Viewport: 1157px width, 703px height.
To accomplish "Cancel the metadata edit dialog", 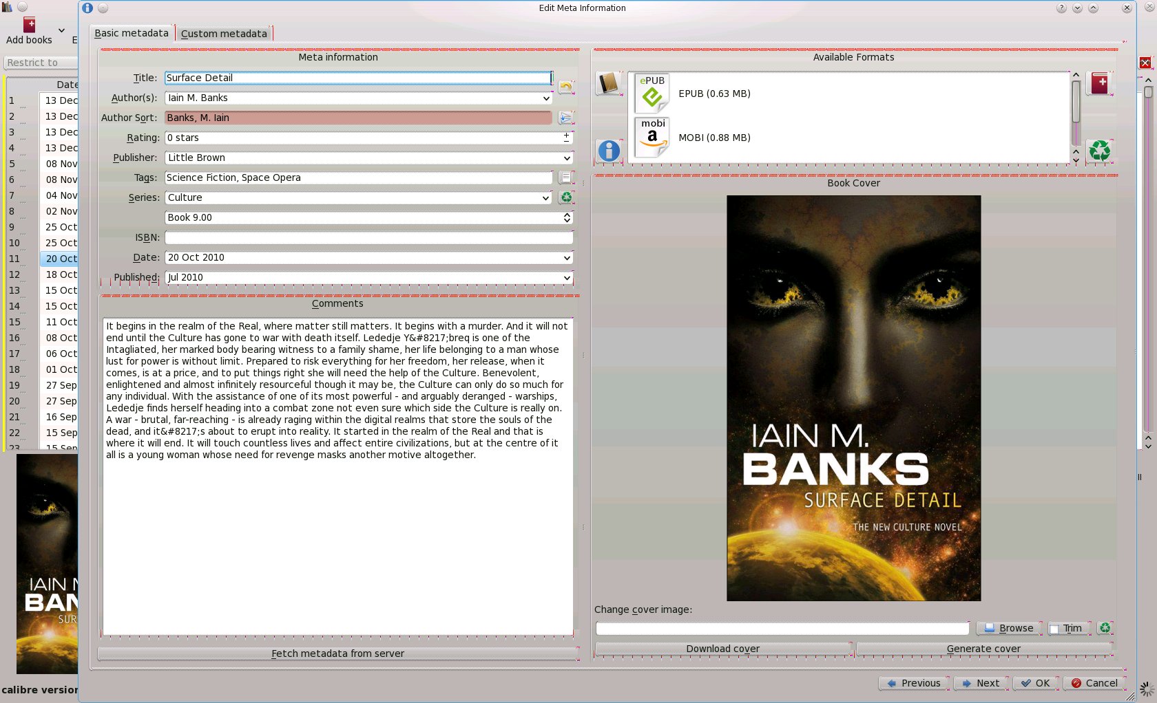I will (1094, 683).
